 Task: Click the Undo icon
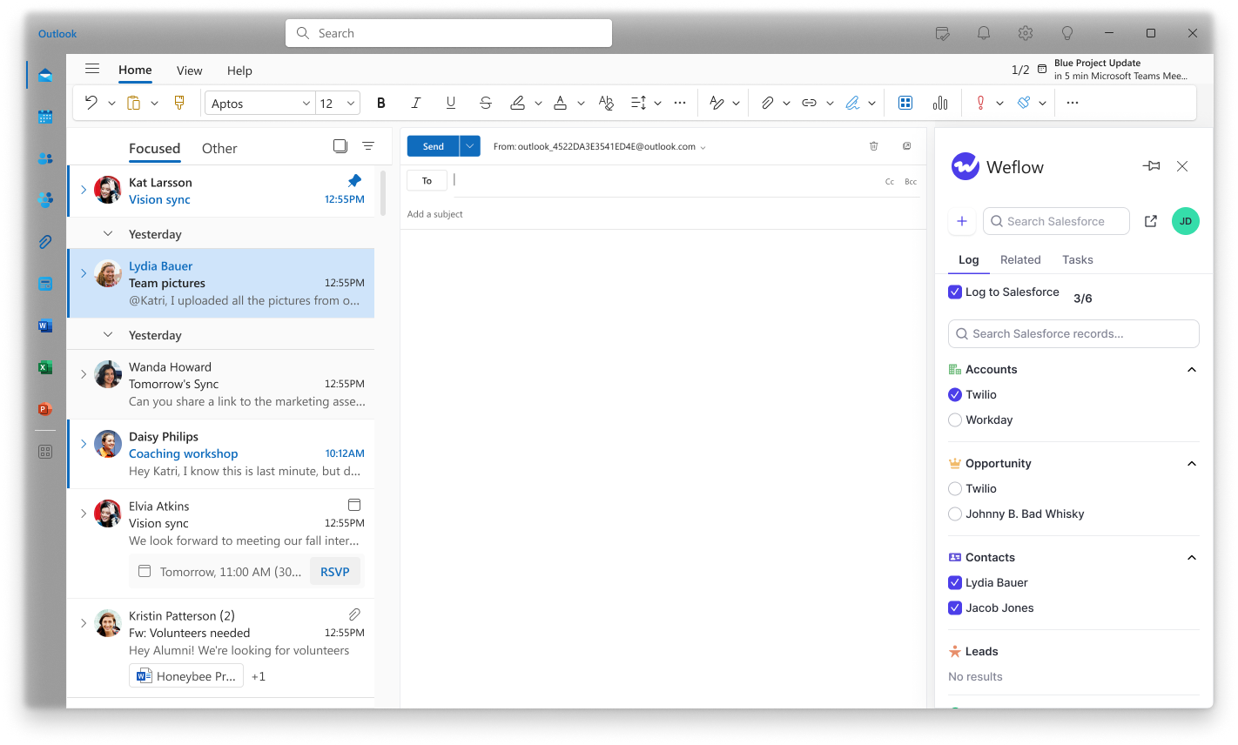point(91,103)
